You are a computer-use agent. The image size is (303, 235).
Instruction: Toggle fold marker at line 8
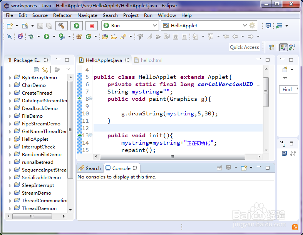tap(90, 98)
